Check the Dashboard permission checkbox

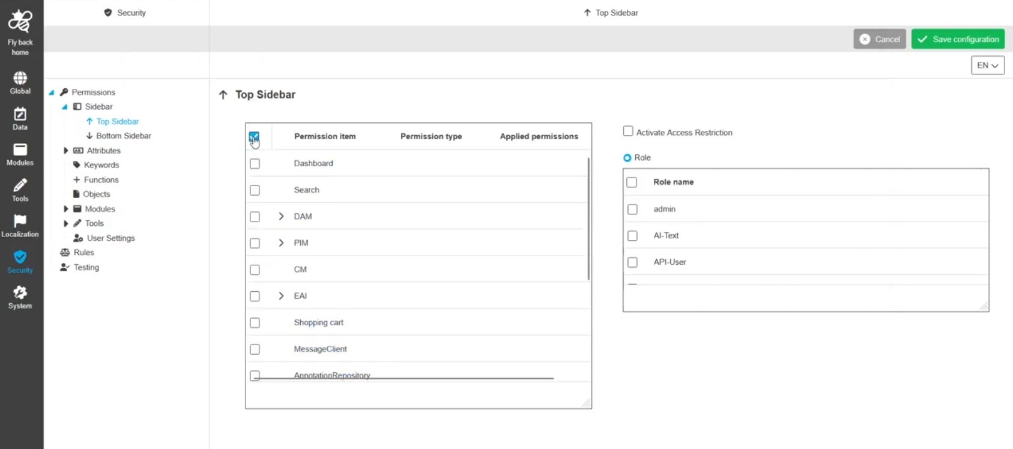click(255, 164)
